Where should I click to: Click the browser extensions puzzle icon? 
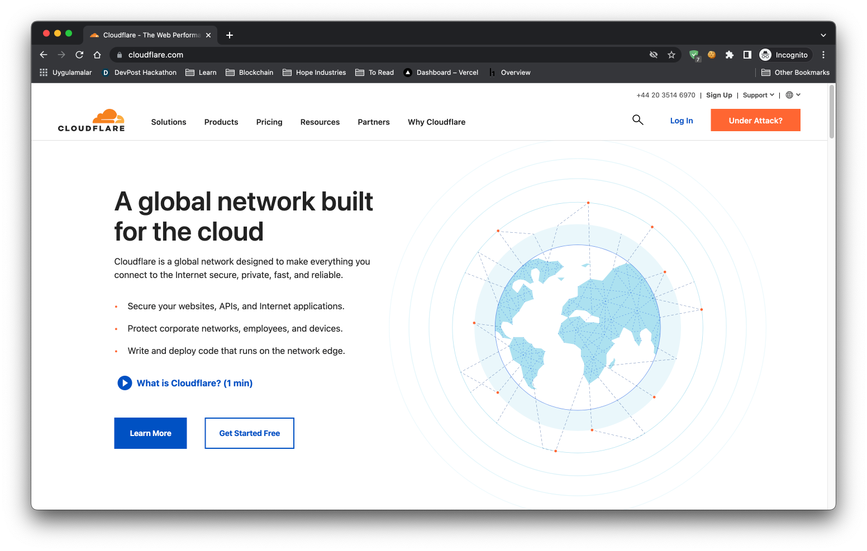[x=730, y=55]
